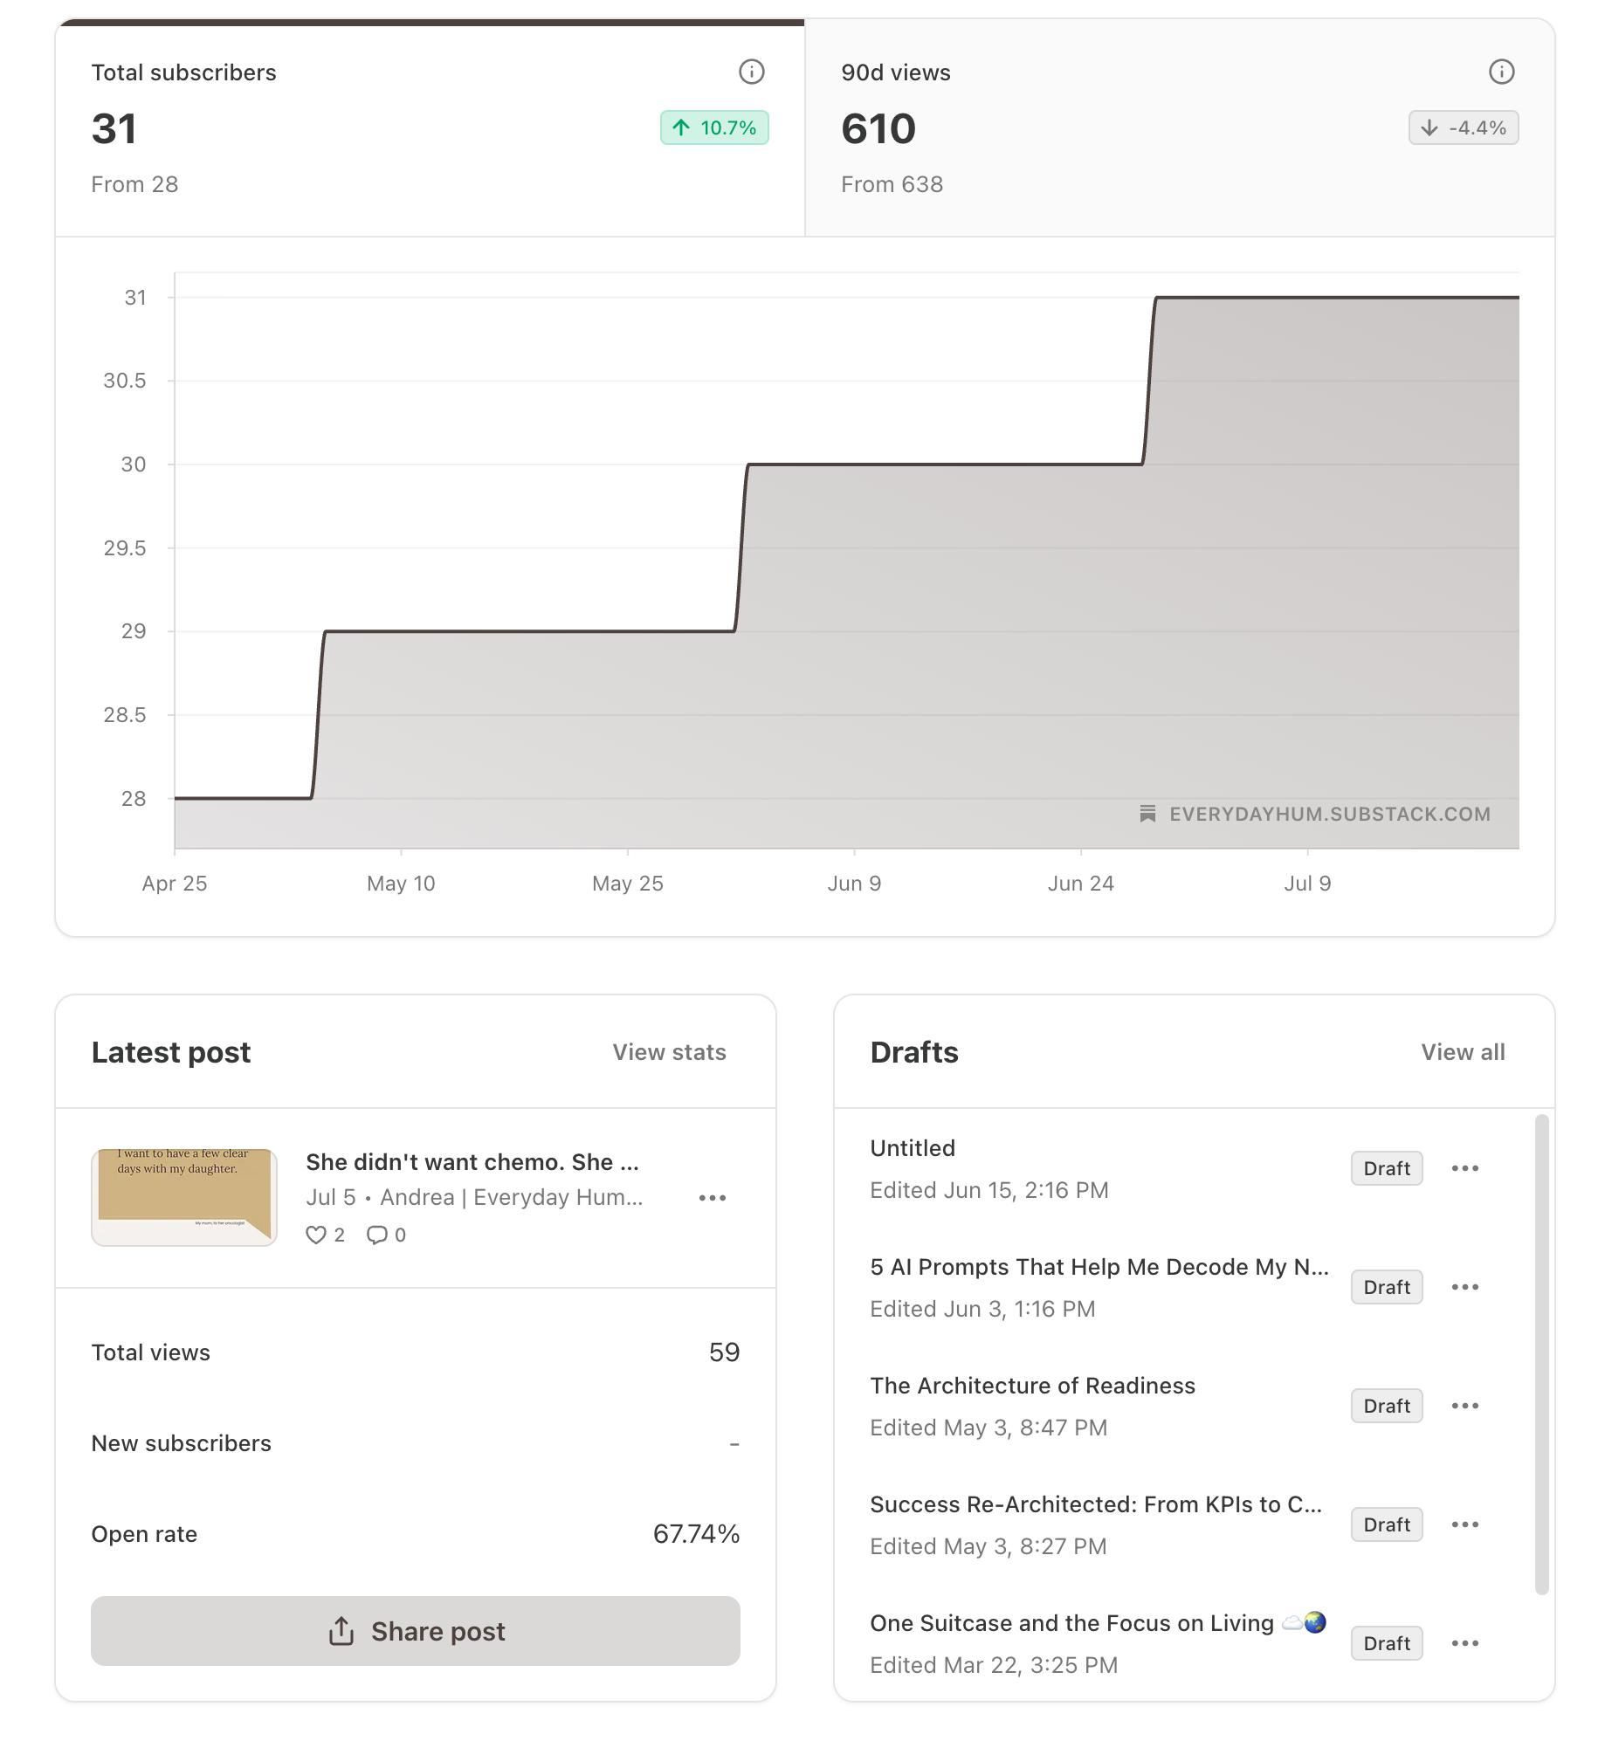Viewport: 1605px width, 1741px height.
Task: Click 'Edited Jun 15, 2:16 PM' text
Action: click(989, 1190)
